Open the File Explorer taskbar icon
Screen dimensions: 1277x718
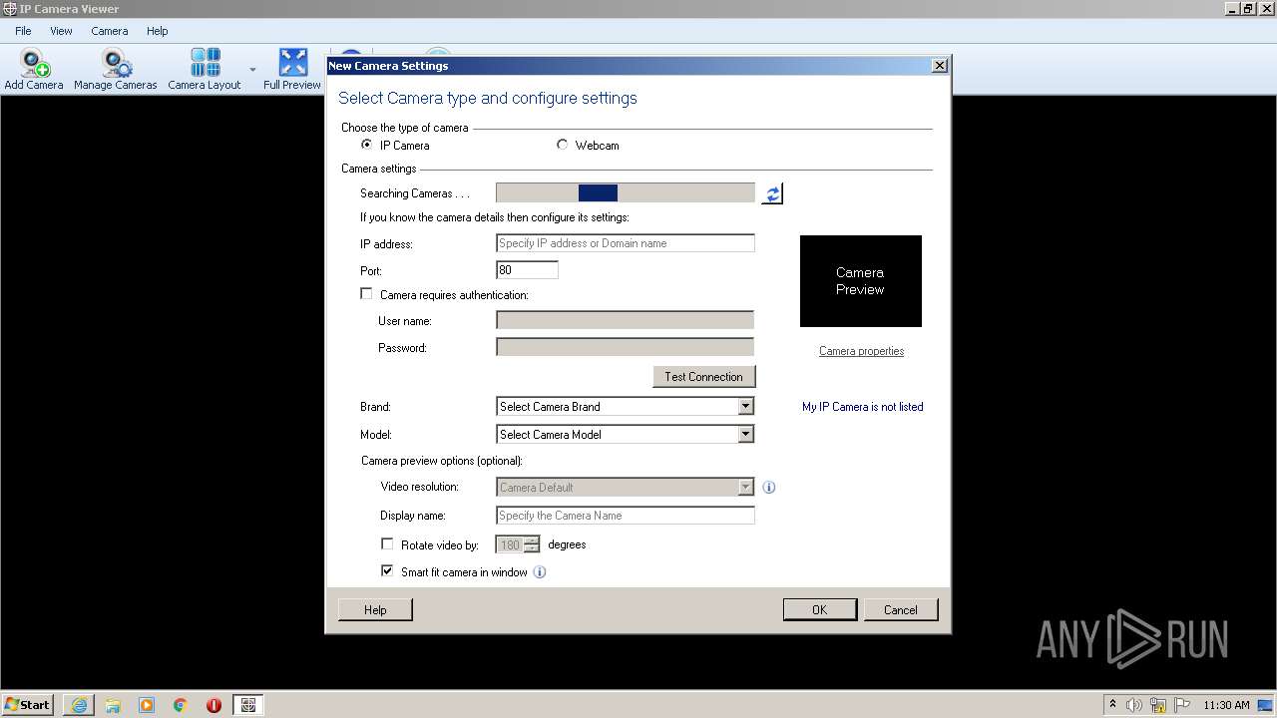click(x=113, y=705)
